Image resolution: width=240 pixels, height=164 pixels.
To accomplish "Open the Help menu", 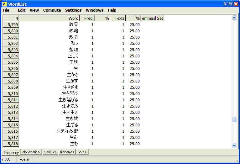I will coord(112,10).
